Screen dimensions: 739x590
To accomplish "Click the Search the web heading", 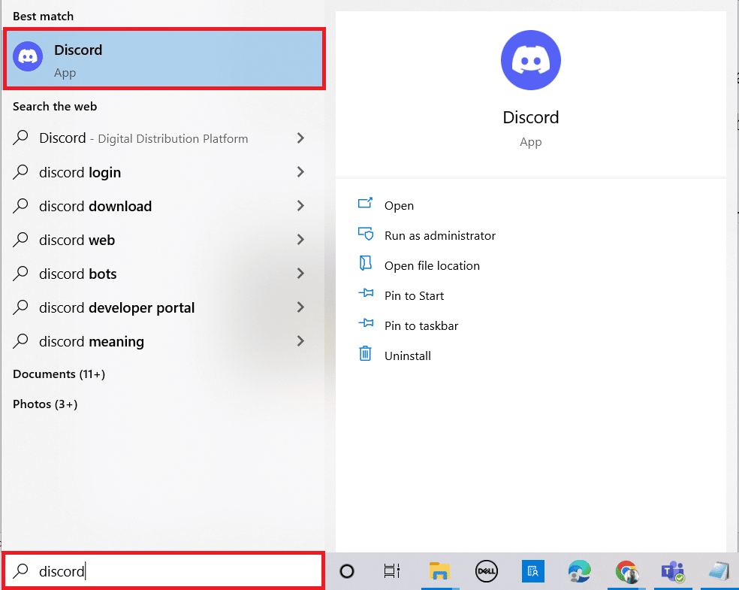I will pyautogui.click(x=55, y=107).
